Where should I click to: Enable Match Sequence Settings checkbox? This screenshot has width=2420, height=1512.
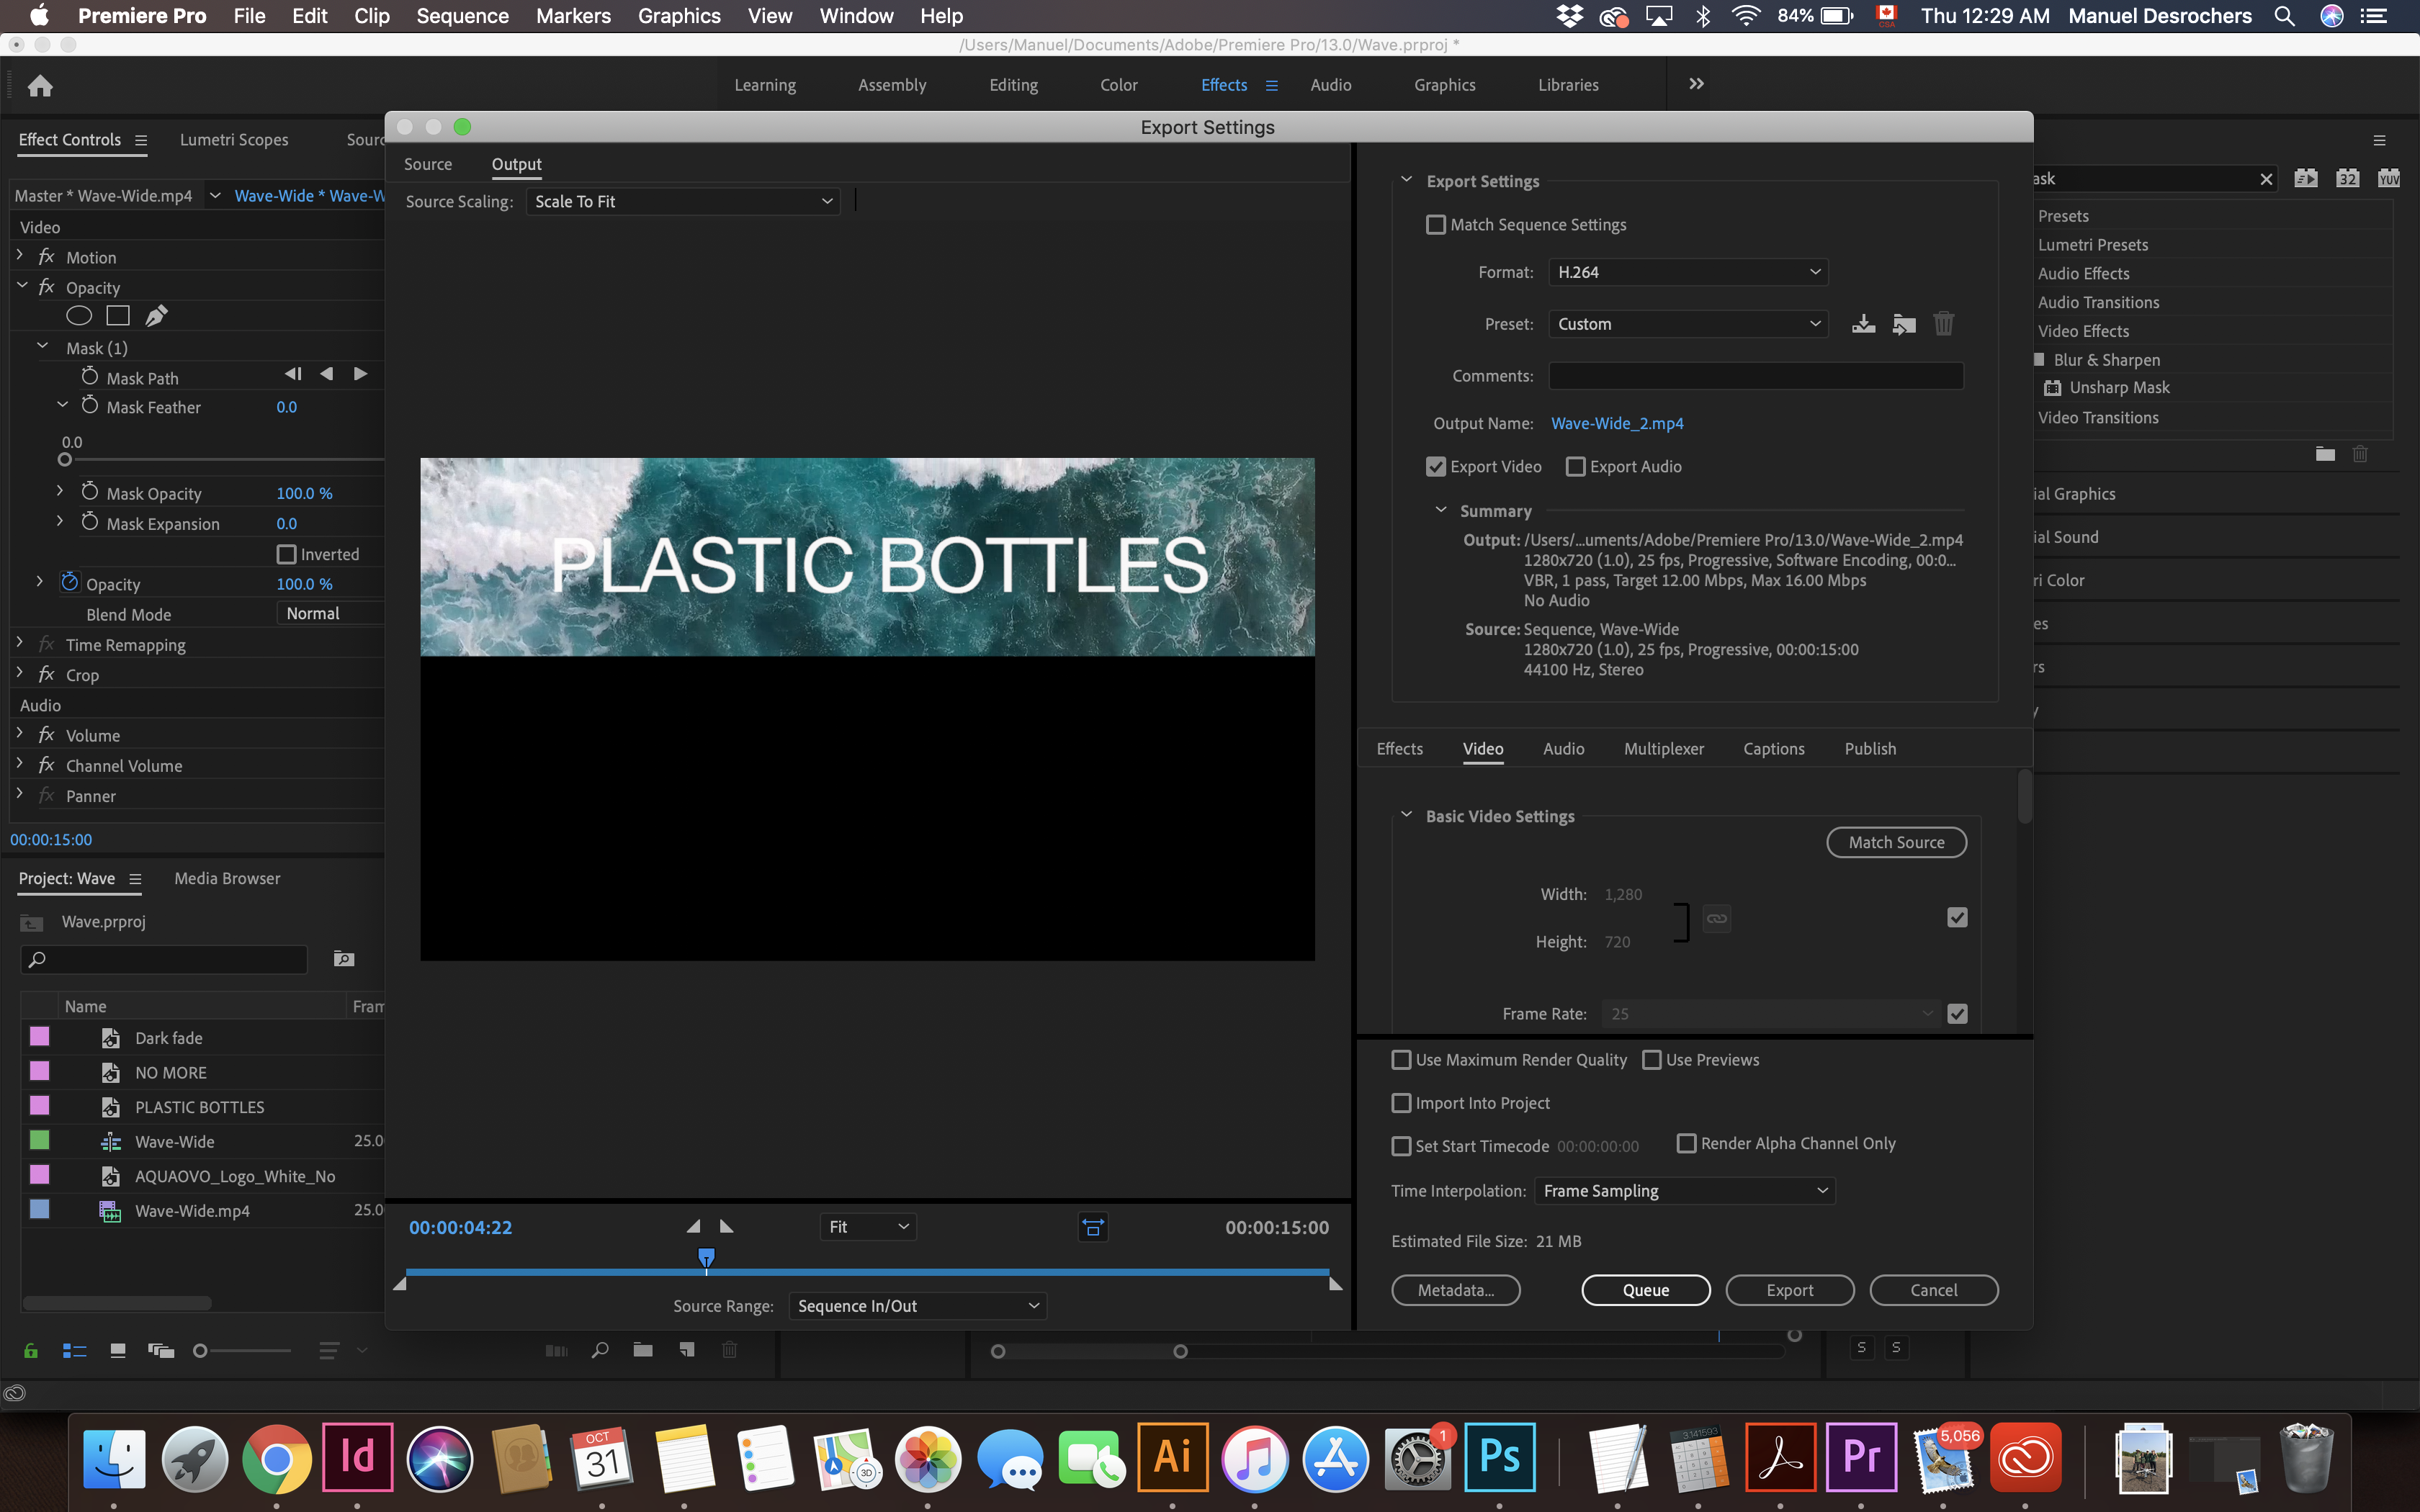coord(1436,225)
